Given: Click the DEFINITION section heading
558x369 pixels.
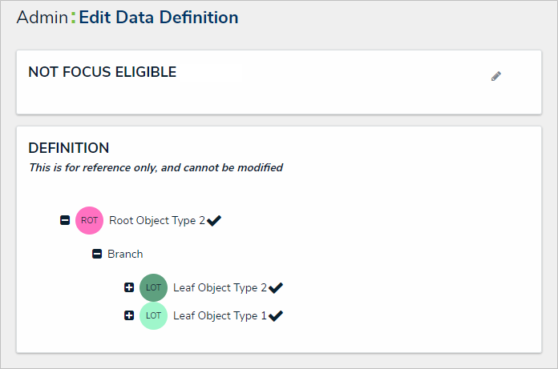Looking at the screenshot, I should (69, 148).
